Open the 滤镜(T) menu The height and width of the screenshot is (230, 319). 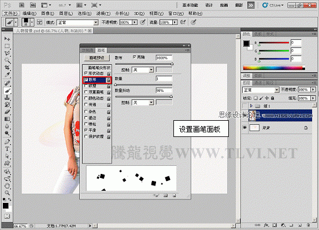(103, 13)
